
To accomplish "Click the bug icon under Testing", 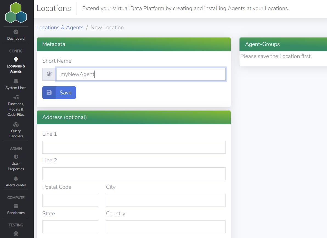I will coord(16,234).
